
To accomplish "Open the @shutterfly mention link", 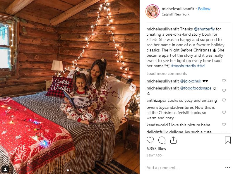I will tap(204, 29).
